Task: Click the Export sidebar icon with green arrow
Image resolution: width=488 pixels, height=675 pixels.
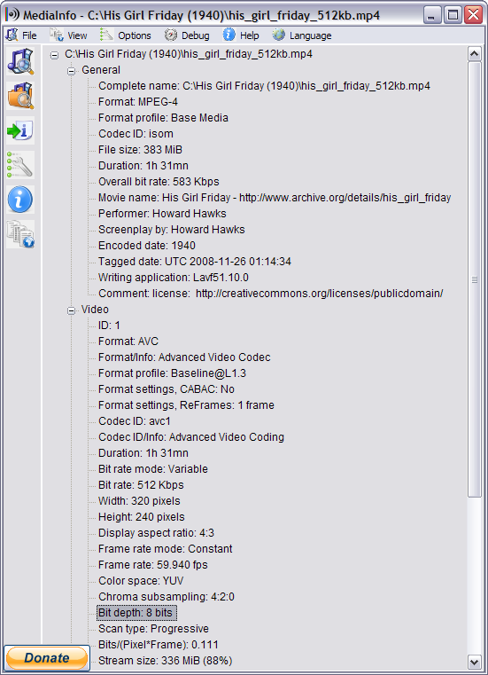Action: (20, 130)
